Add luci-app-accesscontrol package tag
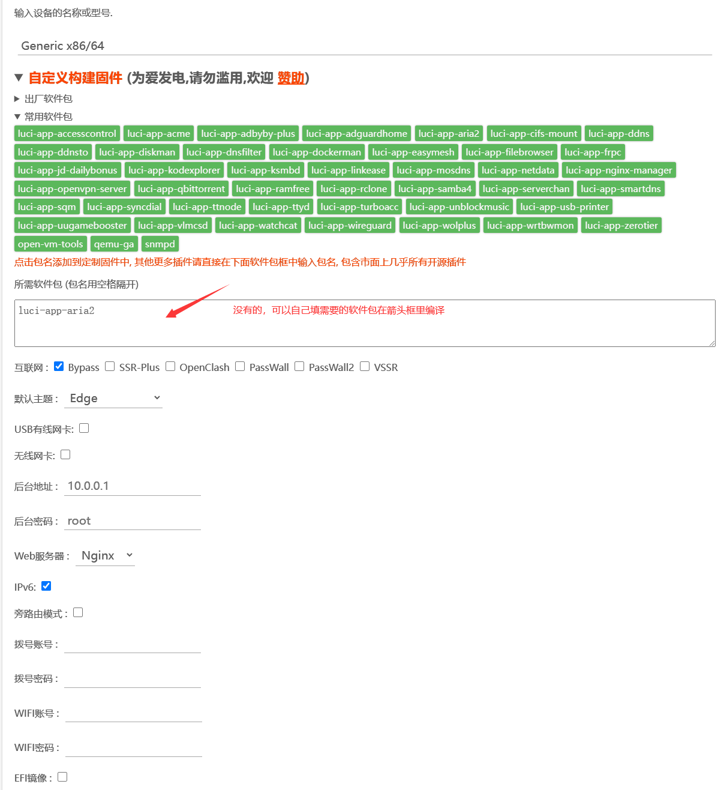This screenshot has width=724, height=790. pos(67,133)
